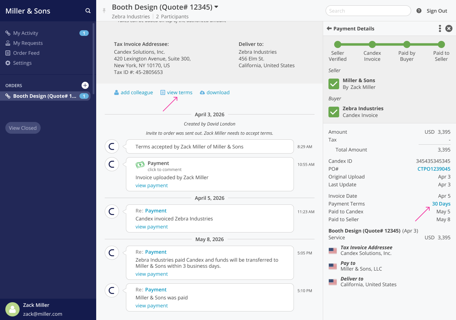Close the Payment Details panel

tap(449, 28)
